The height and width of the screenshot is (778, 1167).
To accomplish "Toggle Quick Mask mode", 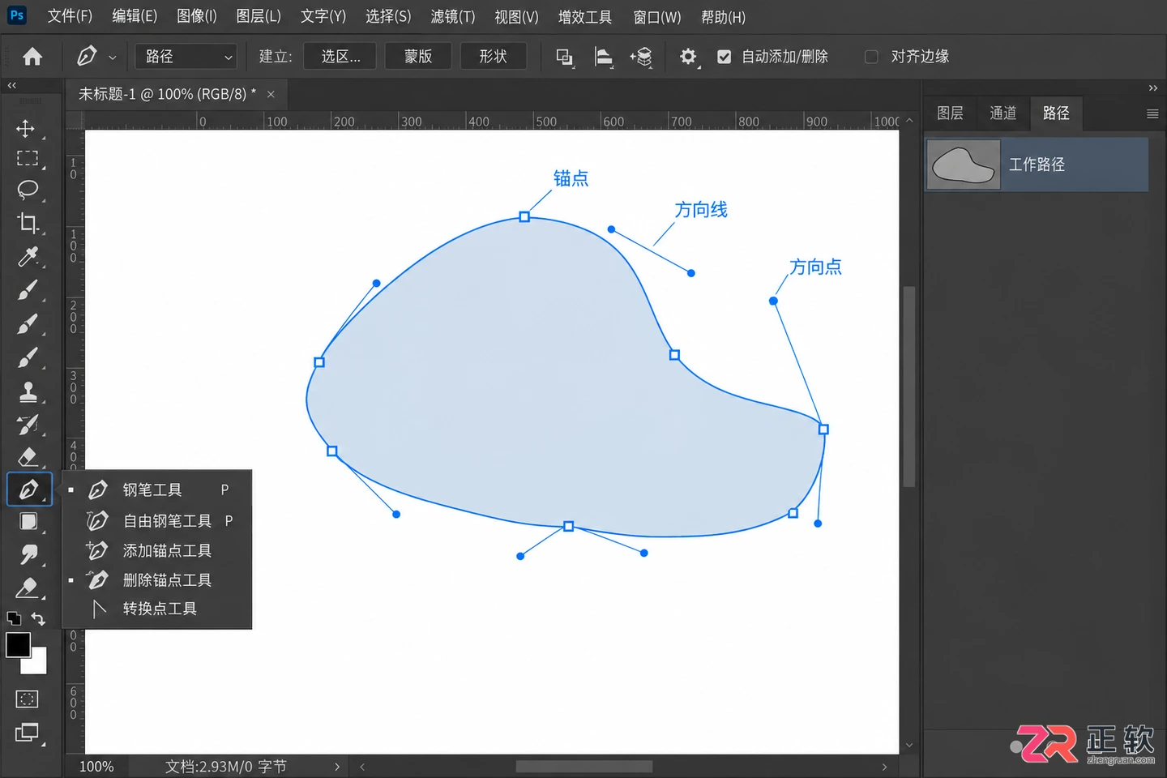I will pyautogui.click(x=28, y=699).
